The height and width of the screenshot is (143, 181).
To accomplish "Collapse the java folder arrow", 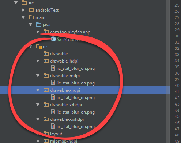I will pos(30,25).
